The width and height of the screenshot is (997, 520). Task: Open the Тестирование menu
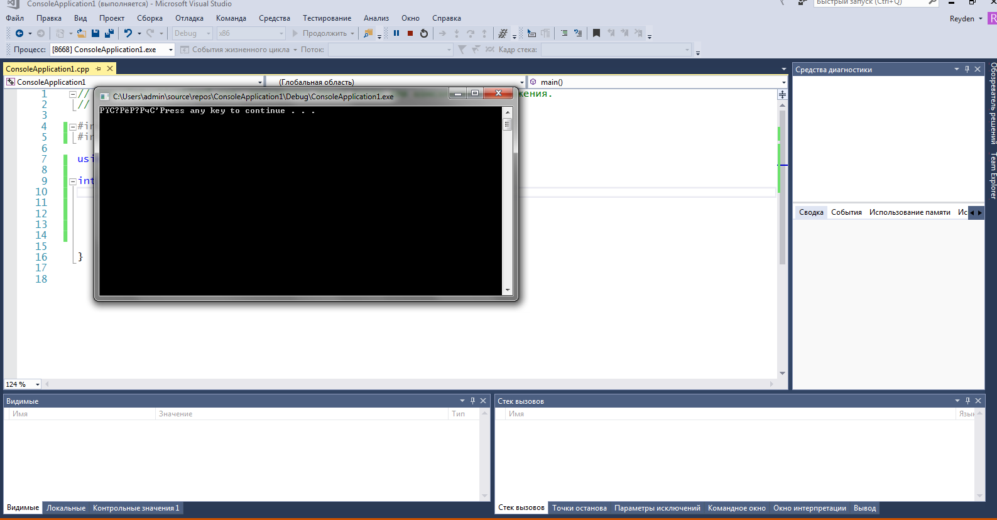point(327,18)
